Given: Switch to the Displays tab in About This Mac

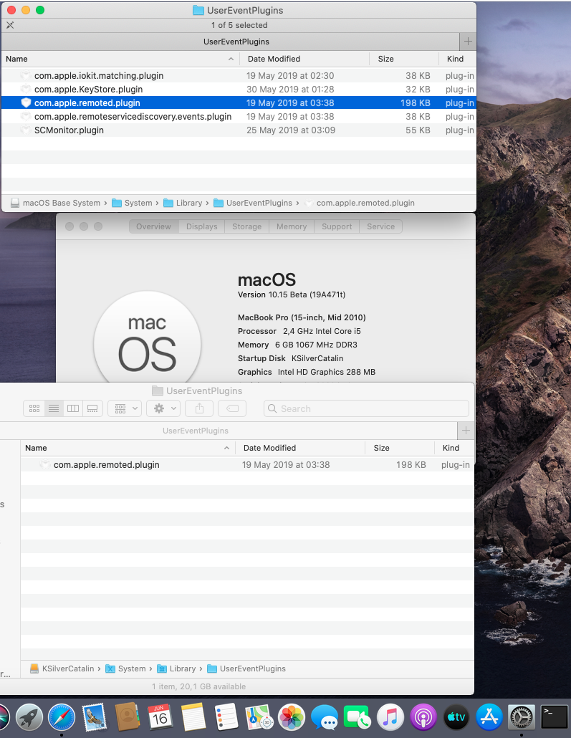Looking at the screenshot, I should point(201,226).
